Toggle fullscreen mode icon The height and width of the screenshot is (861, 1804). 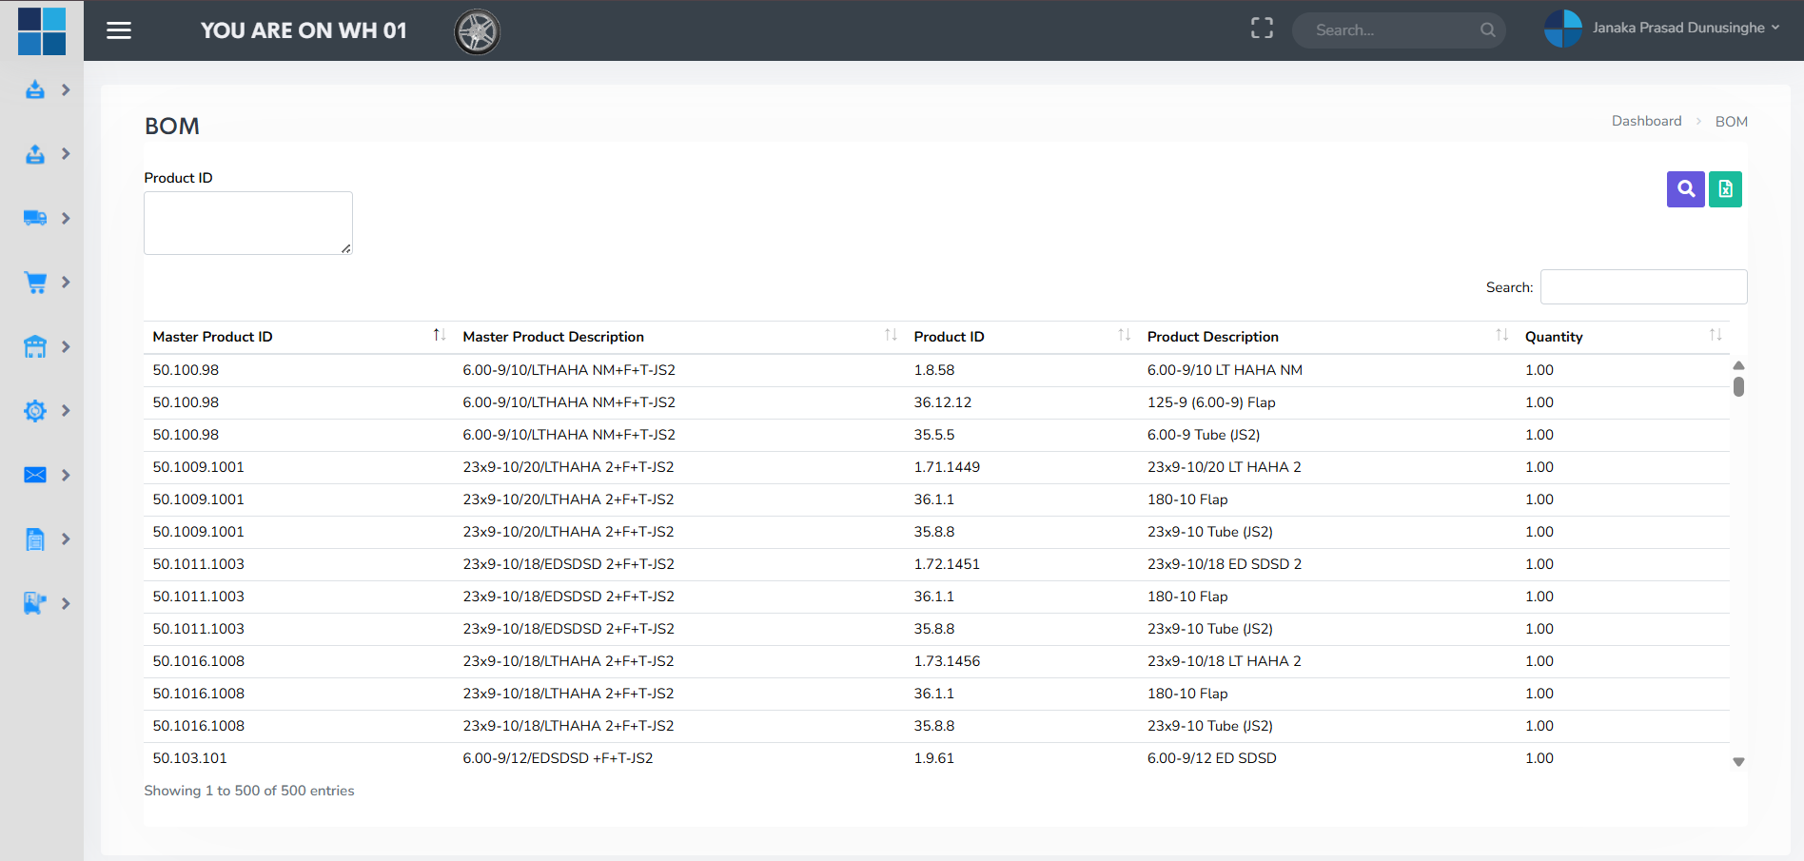click(1262, 29)
